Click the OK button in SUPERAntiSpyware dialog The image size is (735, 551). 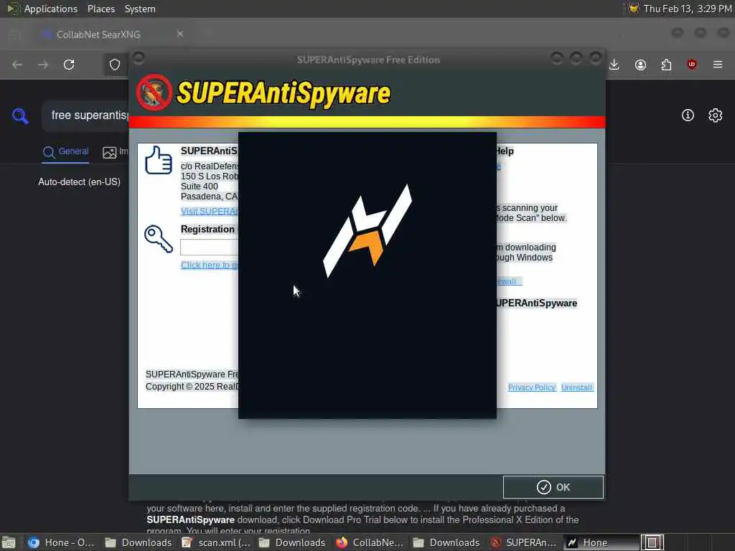tap(553, 487)
